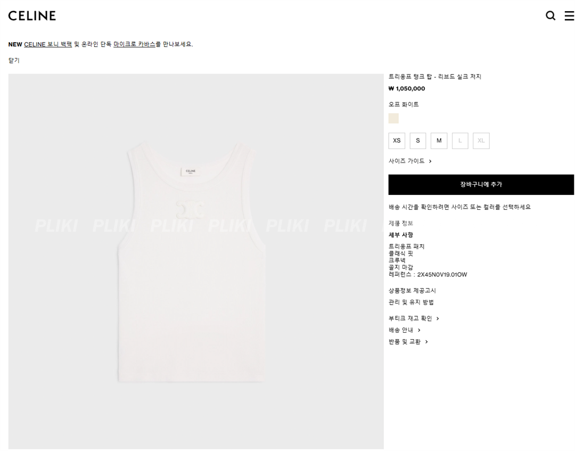The image size is (575, 451).
Task: Open search with the magnifier icon
Action: [x=551, y=16]
